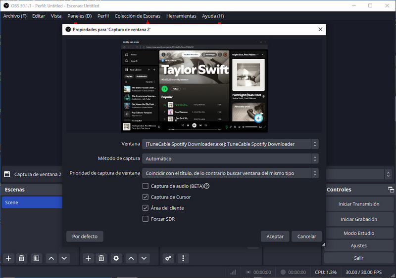Select Scene in Escenas list
Screen dimensions: 396x278
point(32,202)
